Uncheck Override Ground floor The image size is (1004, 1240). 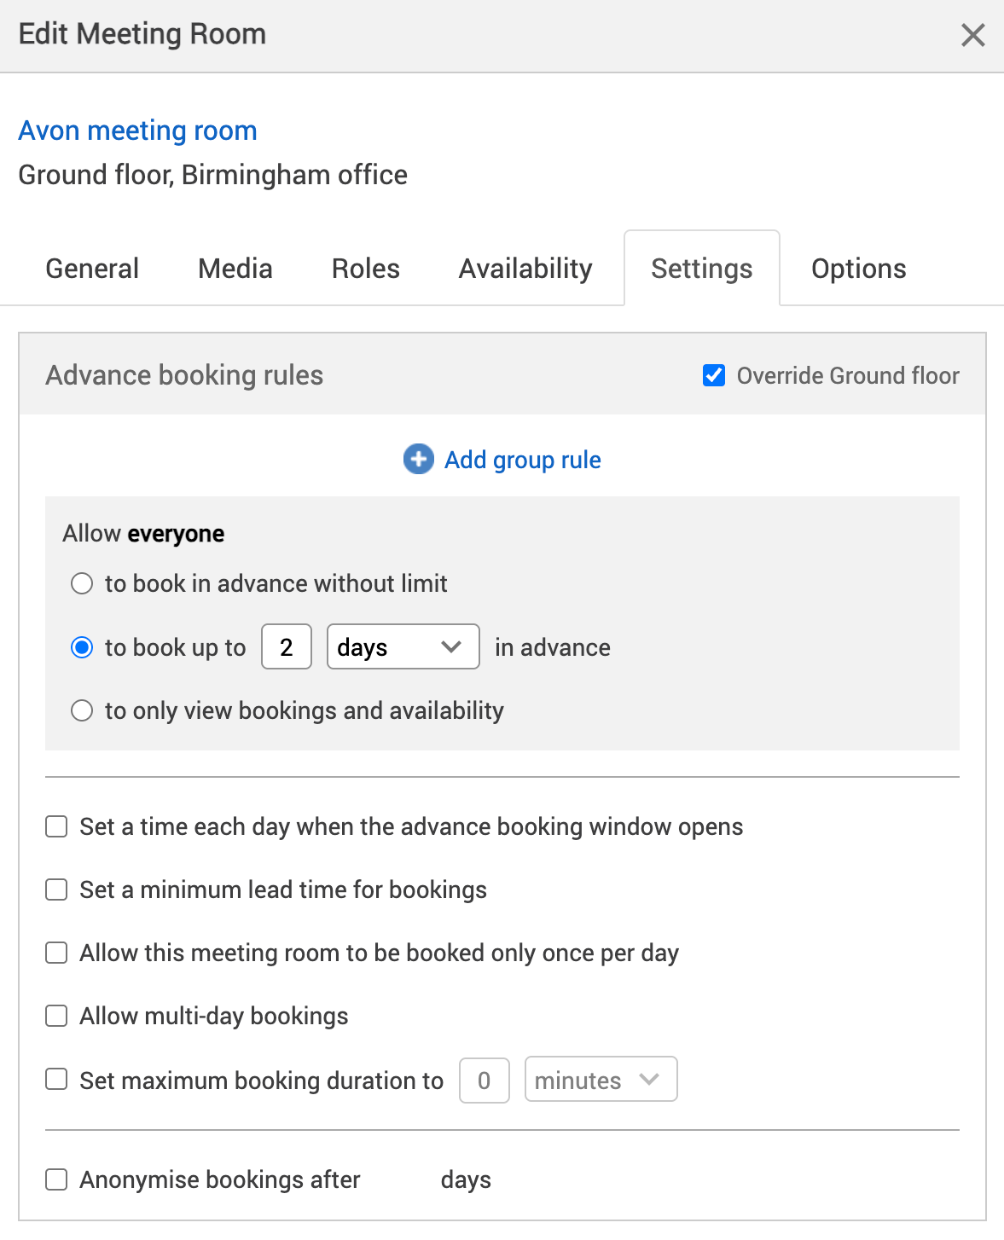[x=713, y=375]
